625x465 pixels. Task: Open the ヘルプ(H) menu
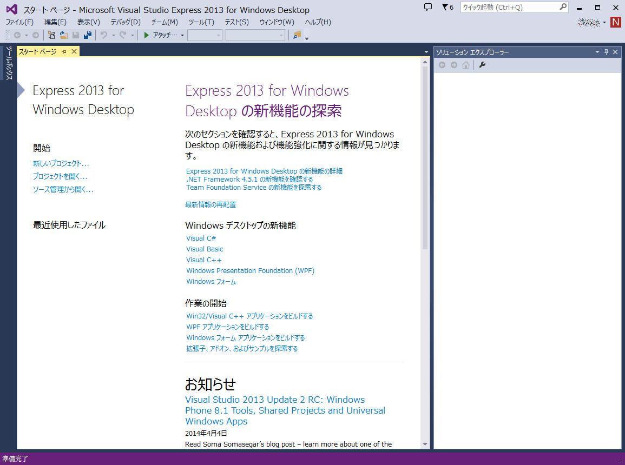[x=318, y=22]
